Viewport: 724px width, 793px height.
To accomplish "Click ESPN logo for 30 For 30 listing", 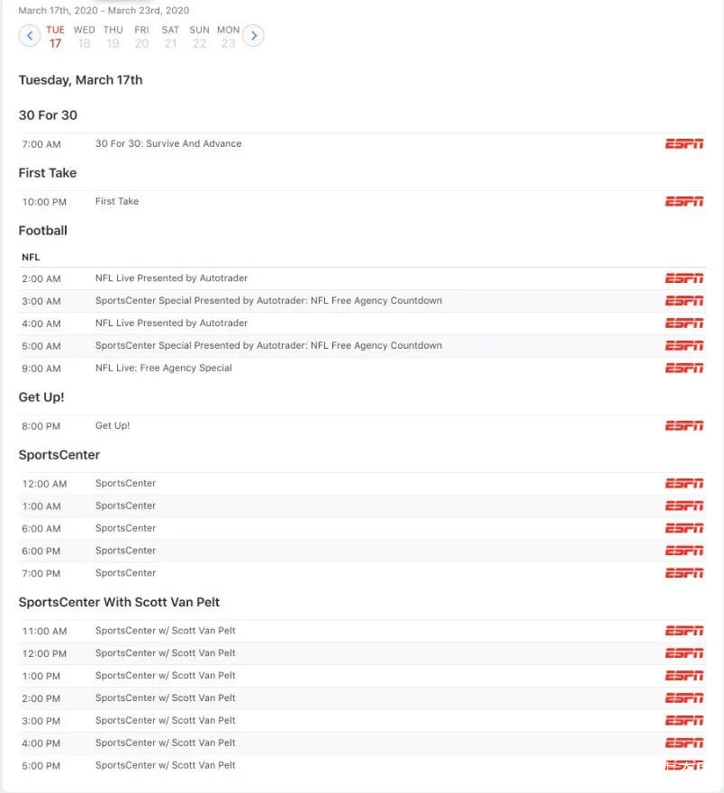I will (683, 144).
